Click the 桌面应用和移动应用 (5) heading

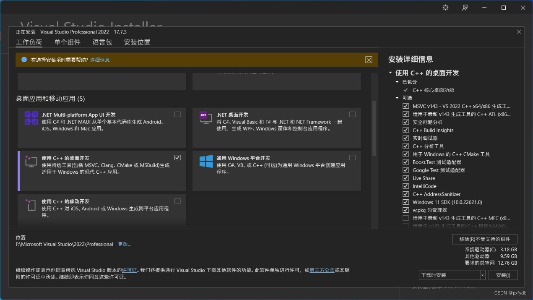click(50, 99)
